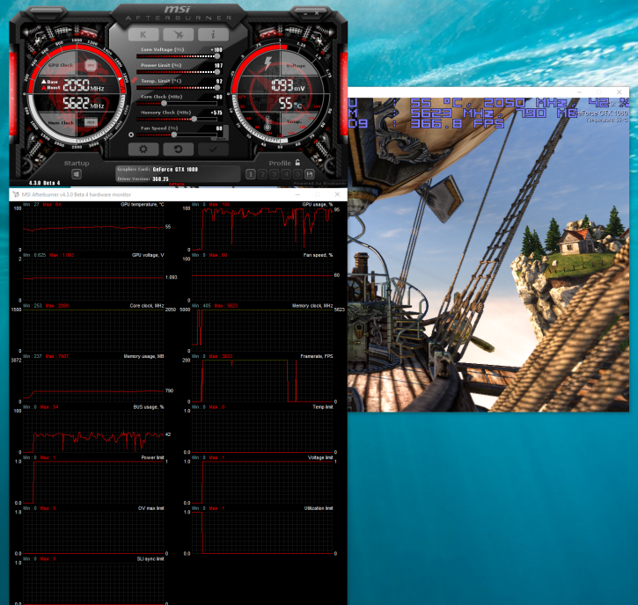Image resolution: width=638 pixels, height=605 pixels.
Task: Click the MEM chip icon beside Mem Clock
Action: pyautogui.click(x=91, y=122)
